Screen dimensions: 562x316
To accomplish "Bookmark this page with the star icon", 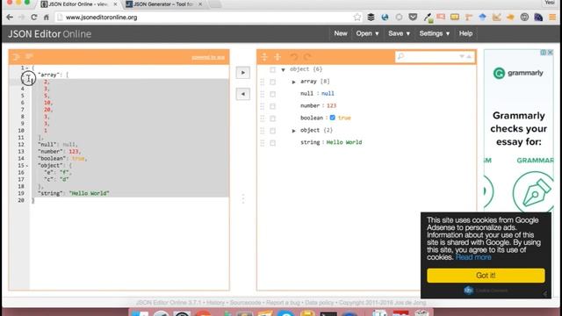I will (x=357, y=18).
